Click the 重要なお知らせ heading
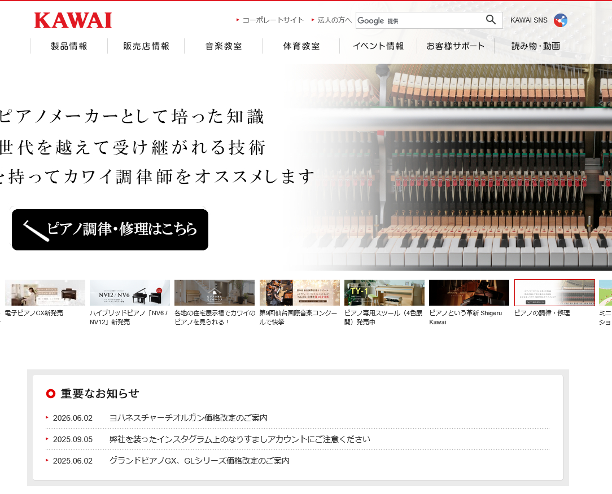This screenshot has width=612, height=494. coord(99,394)
